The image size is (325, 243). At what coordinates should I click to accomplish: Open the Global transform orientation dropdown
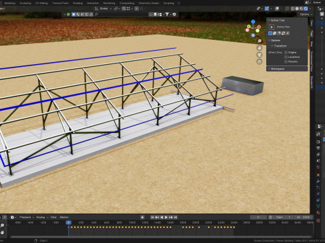coord(104,9)
